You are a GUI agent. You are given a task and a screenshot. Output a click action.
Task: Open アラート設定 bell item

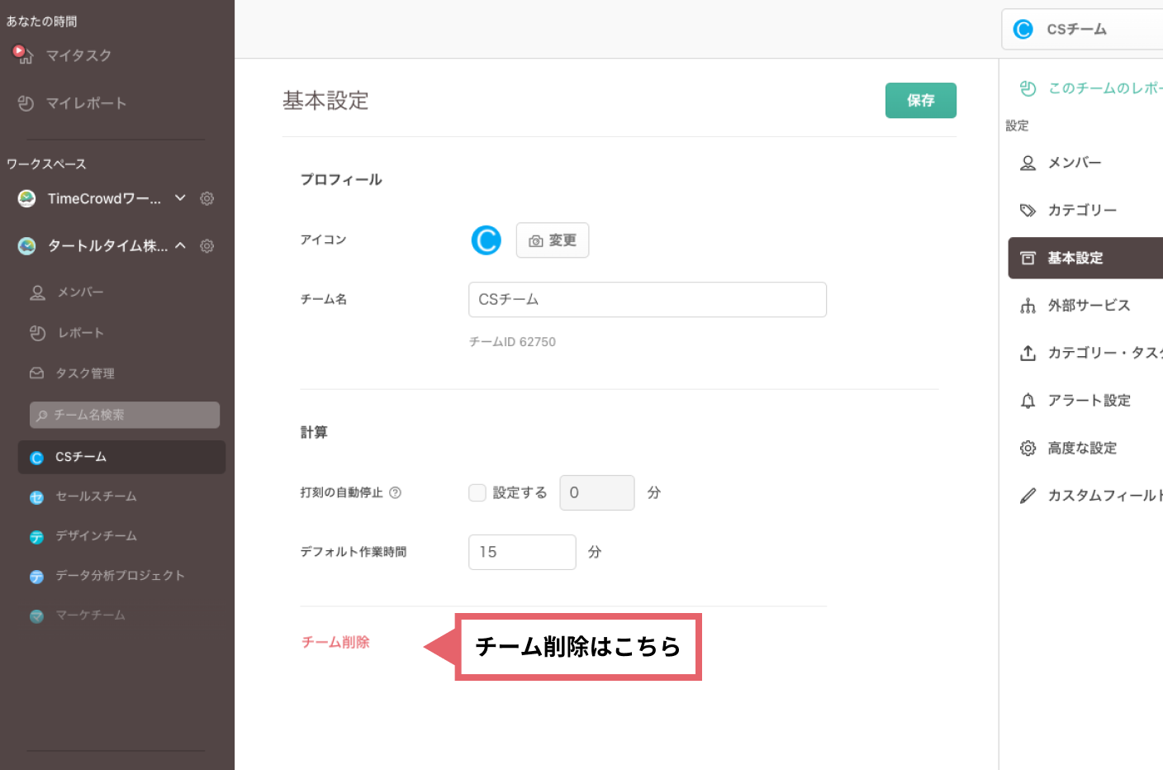point(1088,401)
